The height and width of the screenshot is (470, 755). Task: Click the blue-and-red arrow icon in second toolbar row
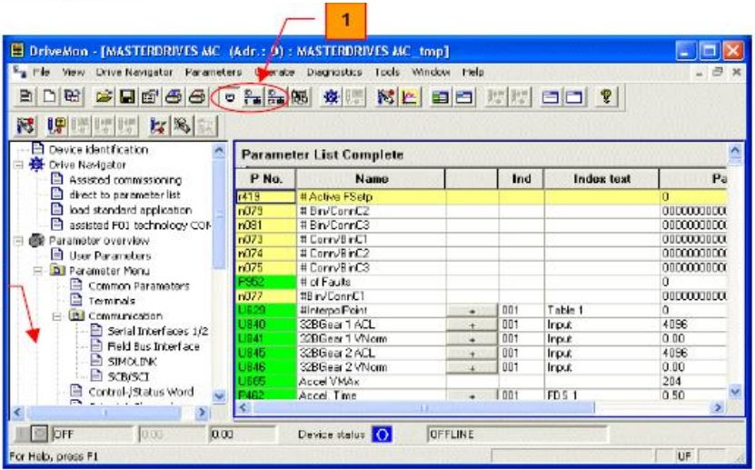pyautogui.click(x=158, y=126)
